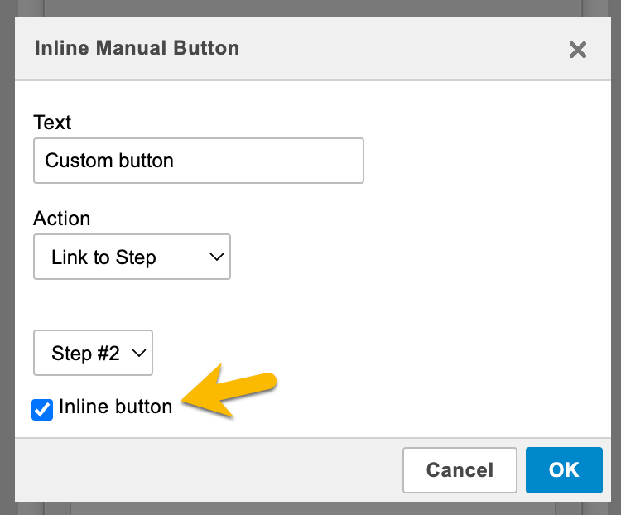
Task: Expand the Step #2 dropdown
Action: 93,354
